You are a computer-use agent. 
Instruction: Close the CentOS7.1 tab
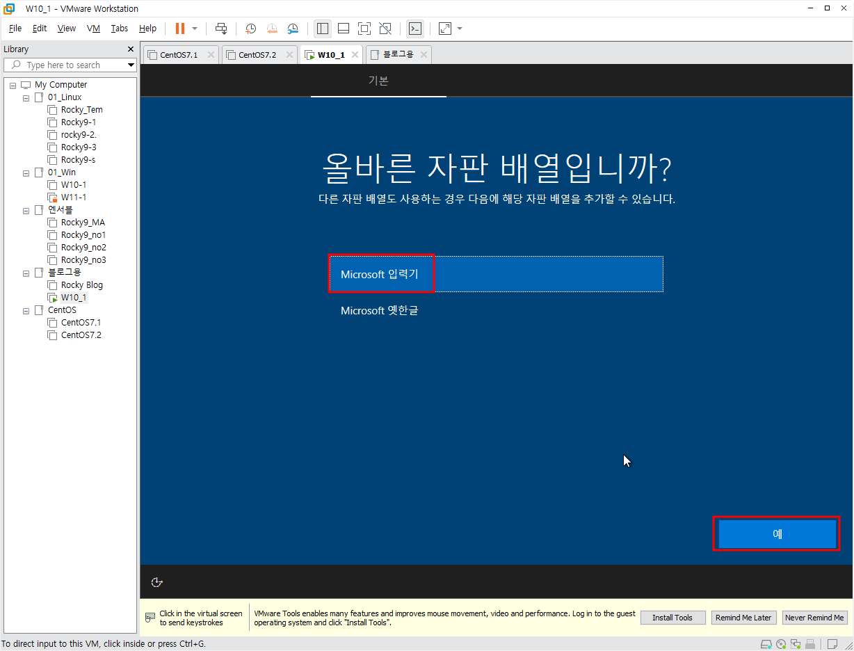(x=211, y=54)
